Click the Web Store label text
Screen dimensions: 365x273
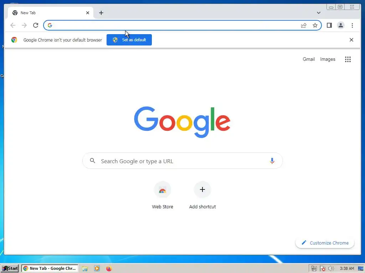coord(163,207)
